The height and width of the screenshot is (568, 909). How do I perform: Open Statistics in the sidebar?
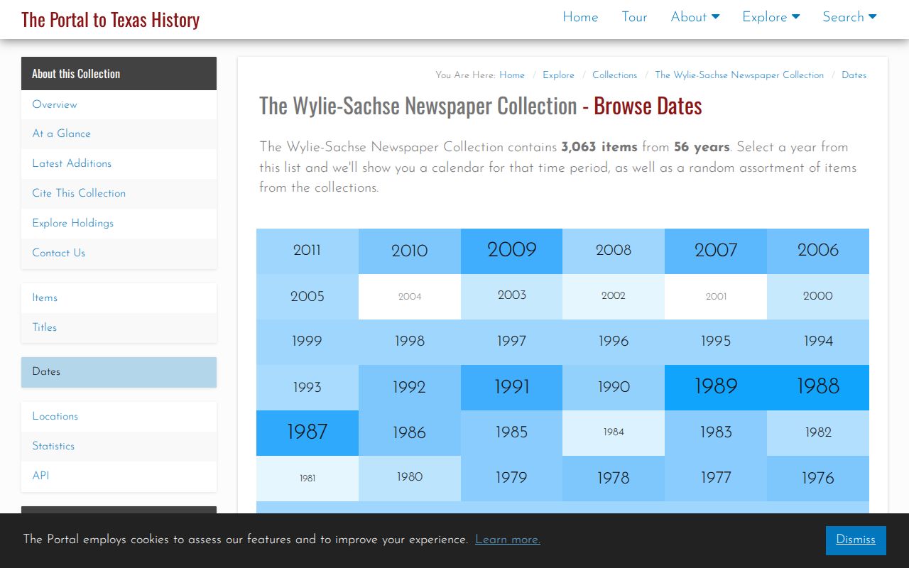(x=119, y=446)
